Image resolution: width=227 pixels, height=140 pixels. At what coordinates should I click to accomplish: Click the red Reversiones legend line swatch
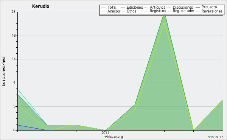coord(197,11)
